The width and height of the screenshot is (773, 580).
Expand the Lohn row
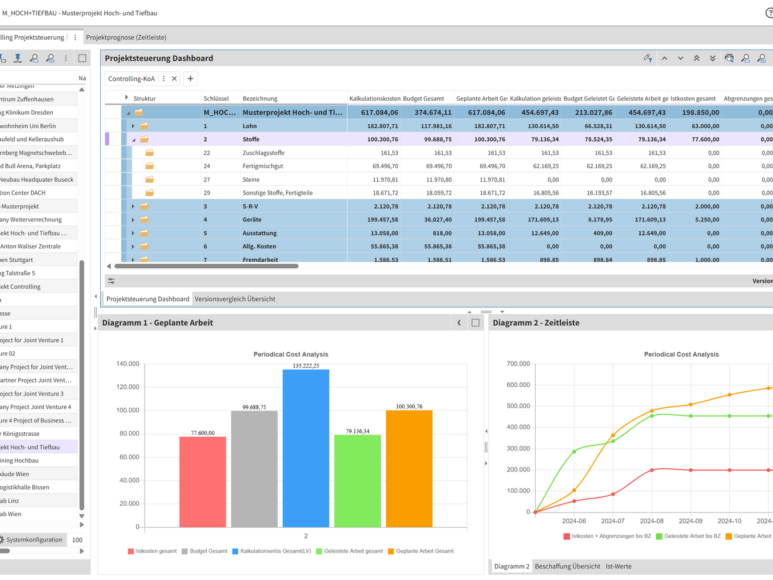point(133,126)
